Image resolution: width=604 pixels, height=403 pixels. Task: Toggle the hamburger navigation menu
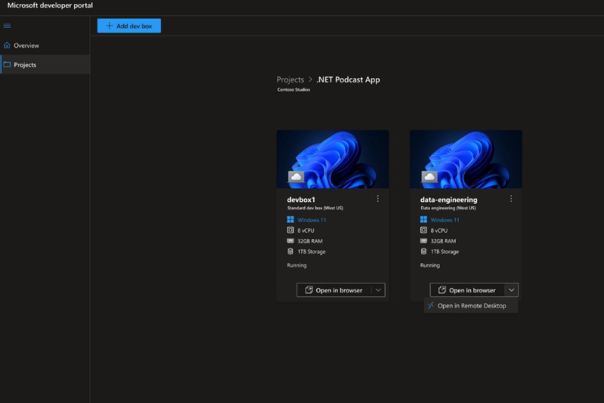coord(7,26)
